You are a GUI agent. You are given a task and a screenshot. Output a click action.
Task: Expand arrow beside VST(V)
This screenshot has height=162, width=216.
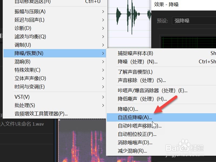tap(103, 97)
